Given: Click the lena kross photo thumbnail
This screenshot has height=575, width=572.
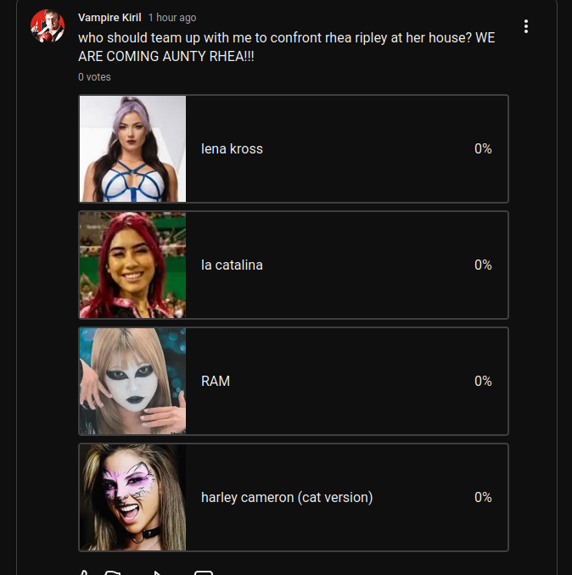Looking at the screenshot, I should pyautogui.click(x=133, y=148).
